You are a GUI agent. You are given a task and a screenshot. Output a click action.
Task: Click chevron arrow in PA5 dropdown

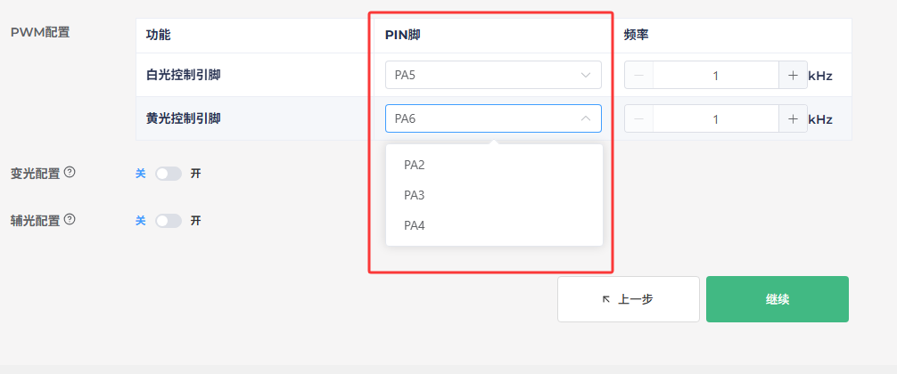(x=585, y=76)
